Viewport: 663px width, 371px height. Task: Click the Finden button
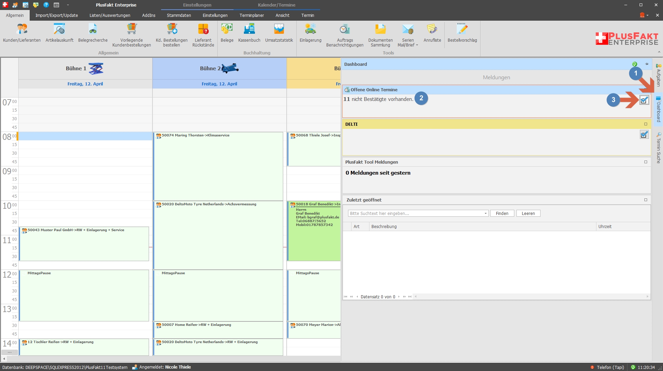[502, 214]
